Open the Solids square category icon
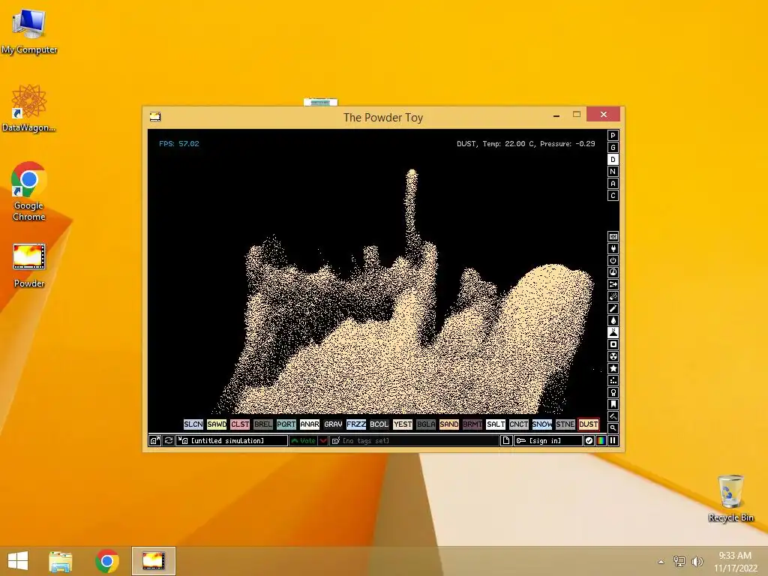Image resolution: width=768 pixels, height=576 pixels. coord(613,344)
